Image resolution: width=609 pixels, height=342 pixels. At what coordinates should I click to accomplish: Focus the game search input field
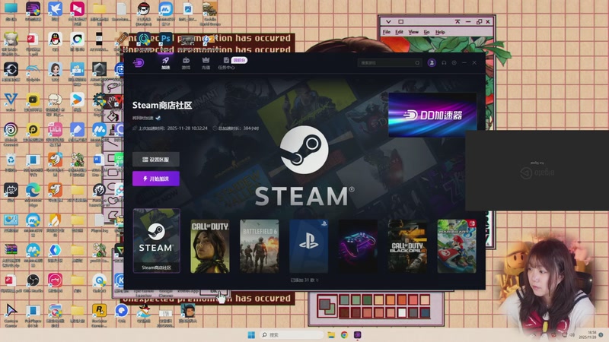coord(389,63)
